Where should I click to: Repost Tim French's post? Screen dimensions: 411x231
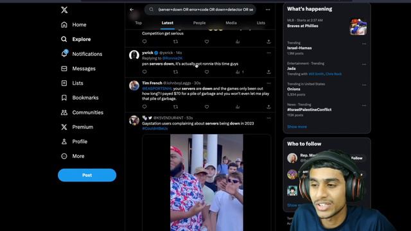175,107
